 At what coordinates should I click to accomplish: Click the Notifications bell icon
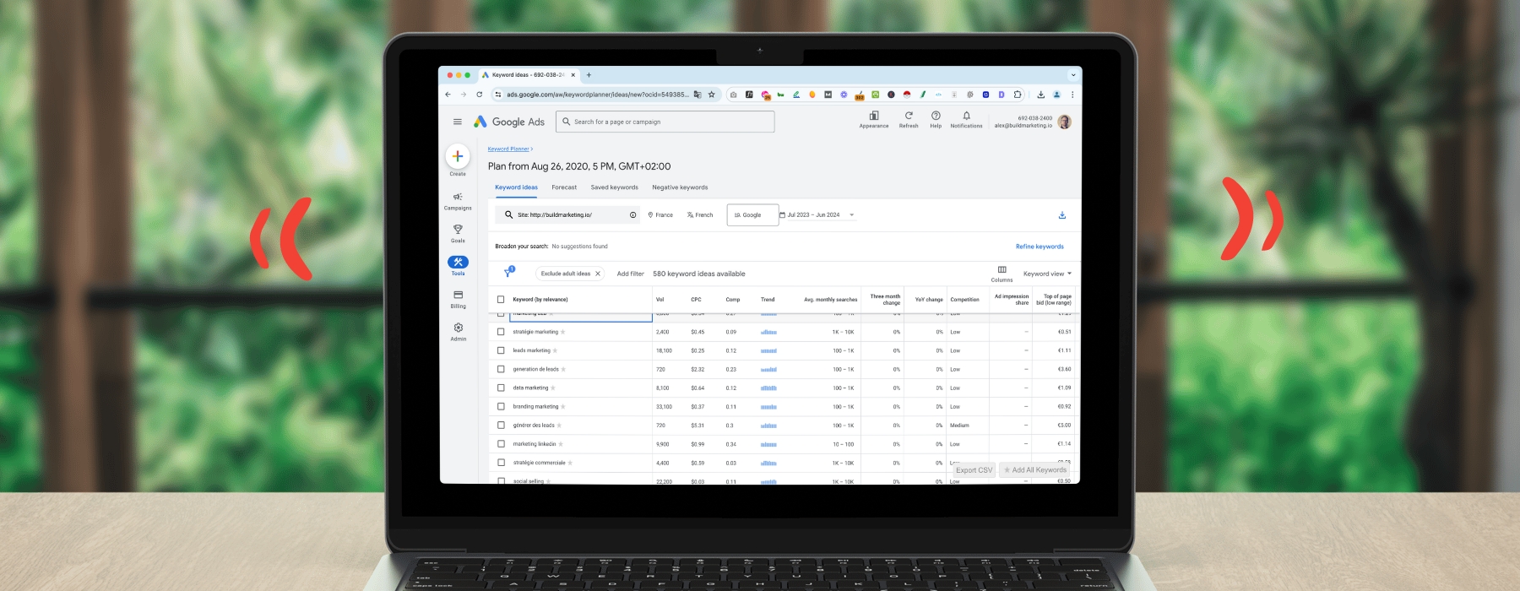(966, 118)
